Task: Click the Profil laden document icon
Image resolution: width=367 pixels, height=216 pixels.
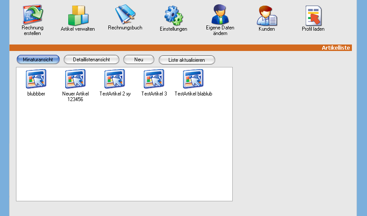Action: click(313, 16)
